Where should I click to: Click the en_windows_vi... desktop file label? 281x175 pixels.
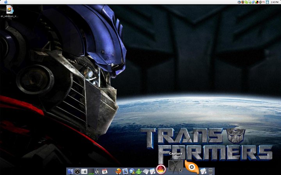(9, 16)
